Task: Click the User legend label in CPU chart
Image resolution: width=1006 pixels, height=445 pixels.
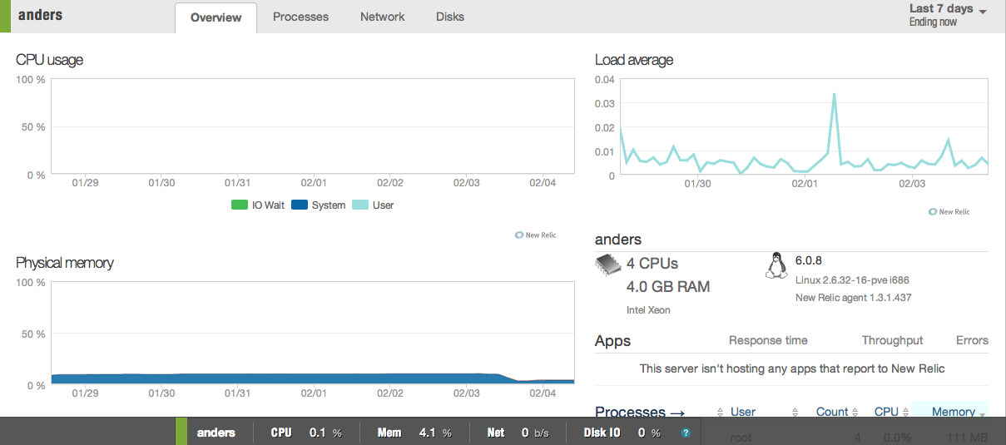Action: point(384,205)
